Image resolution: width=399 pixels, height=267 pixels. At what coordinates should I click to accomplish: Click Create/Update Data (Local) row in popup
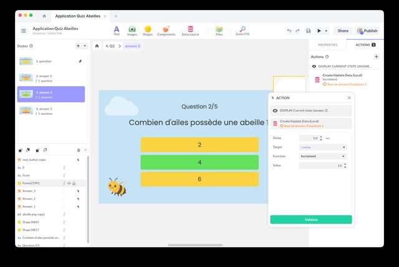click(x=311, y=124)
